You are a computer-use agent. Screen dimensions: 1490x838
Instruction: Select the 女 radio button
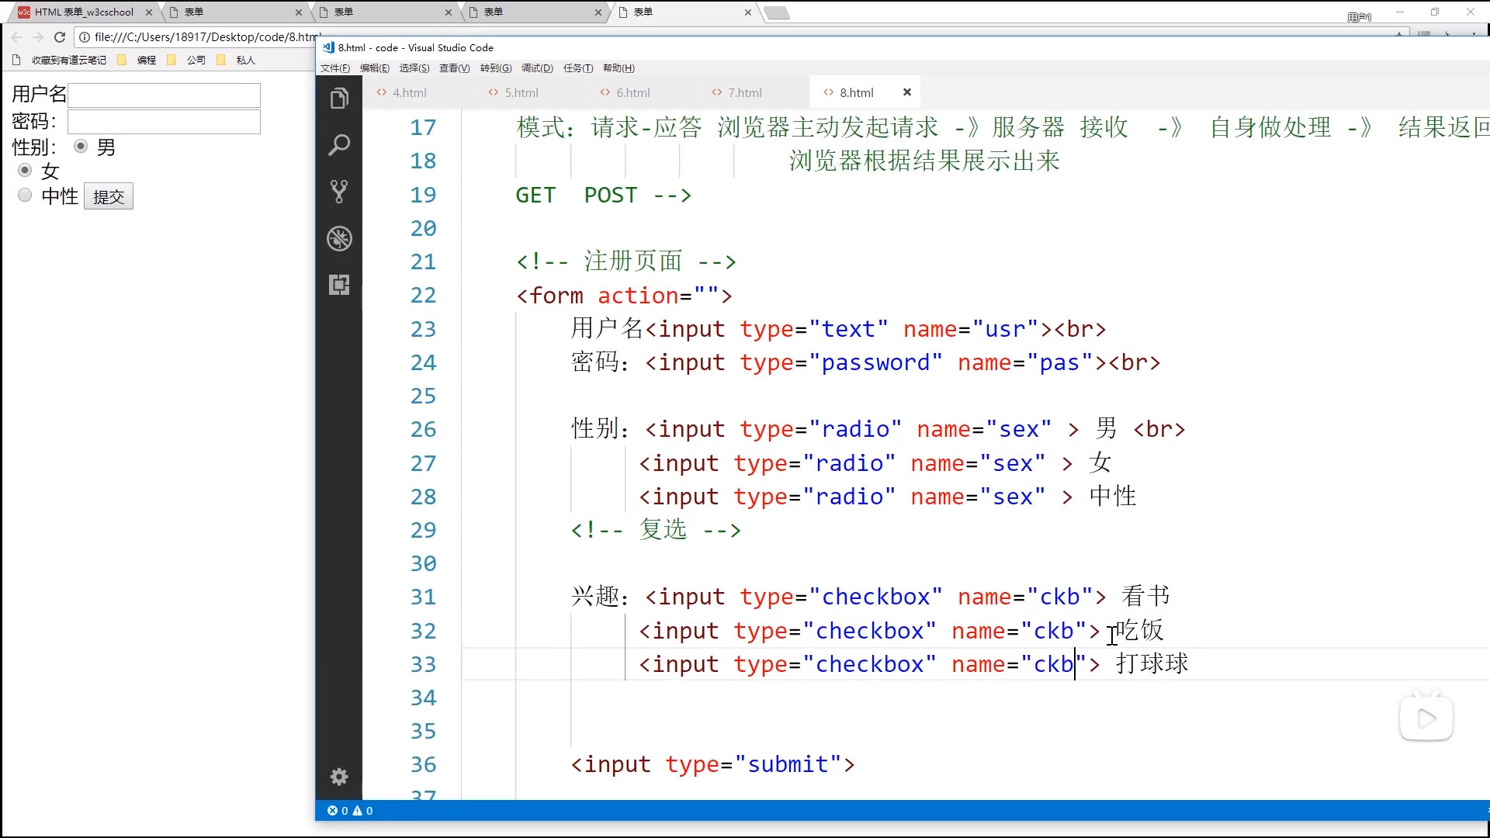tap(25, 170)
